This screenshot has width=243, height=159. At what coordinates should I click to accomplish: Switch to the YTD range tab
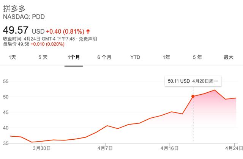(135, 57)
